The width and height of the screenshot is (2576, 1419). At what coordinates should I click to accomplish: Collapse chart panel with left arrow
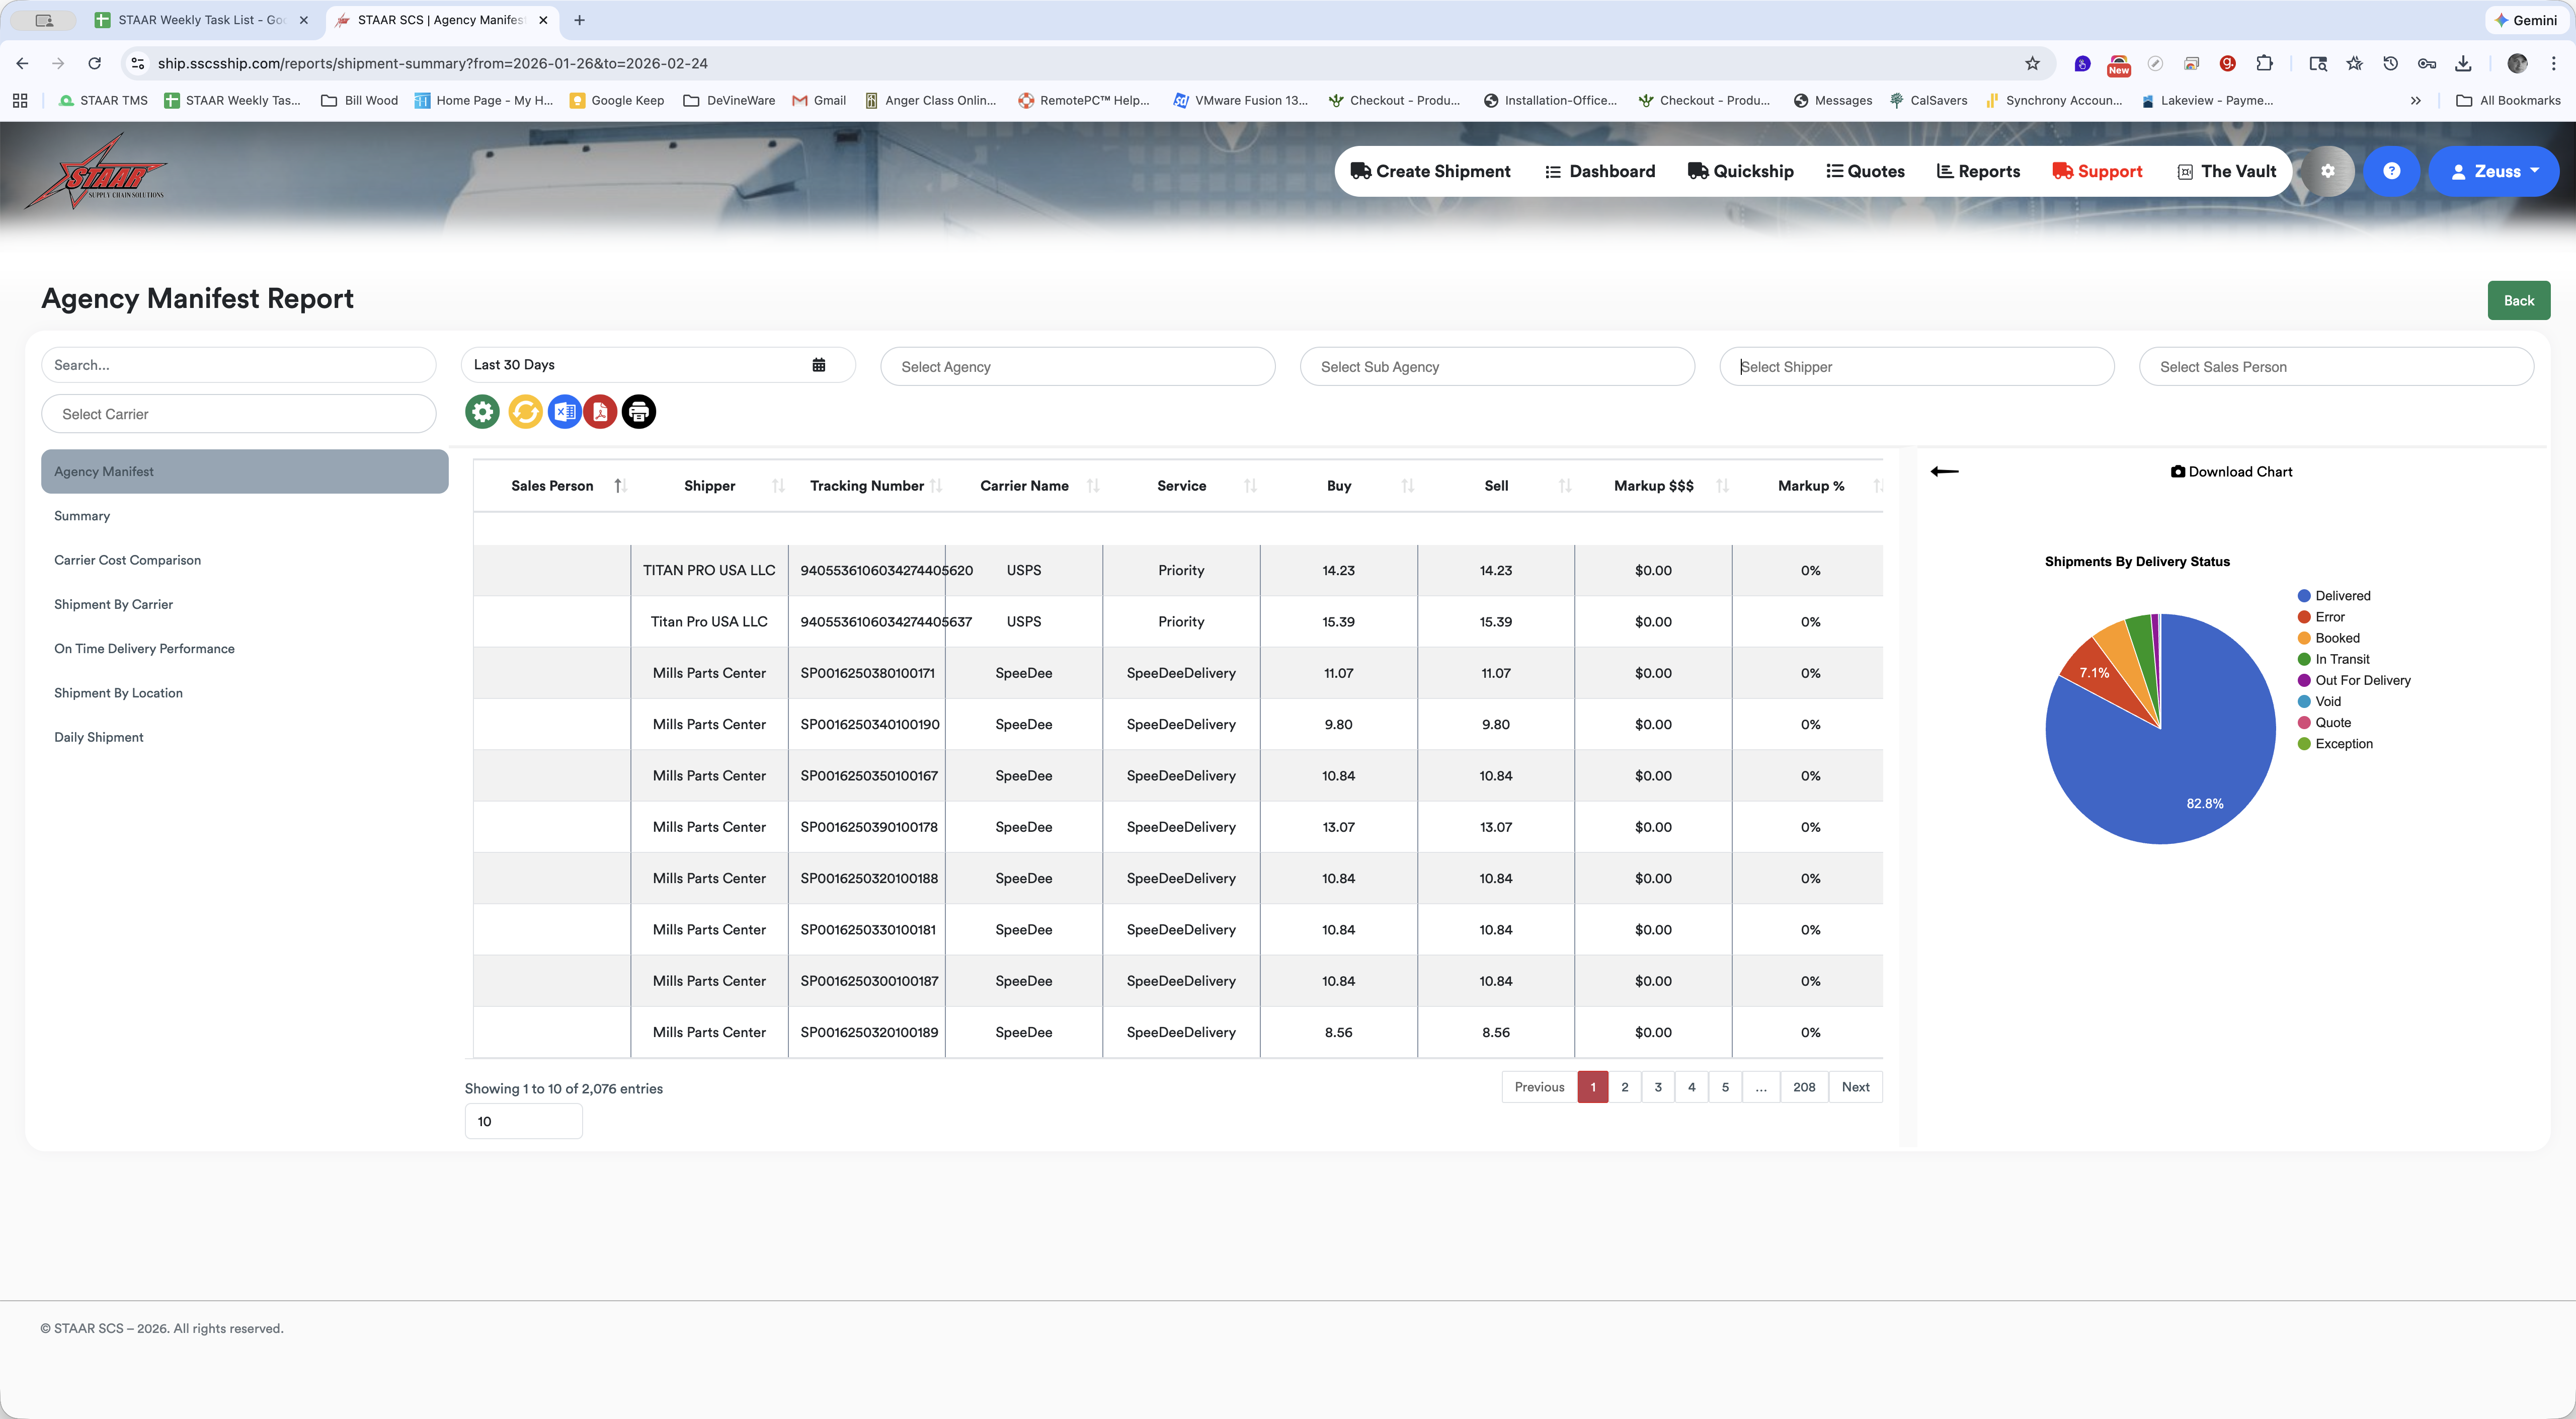[x=1944, y=471]
